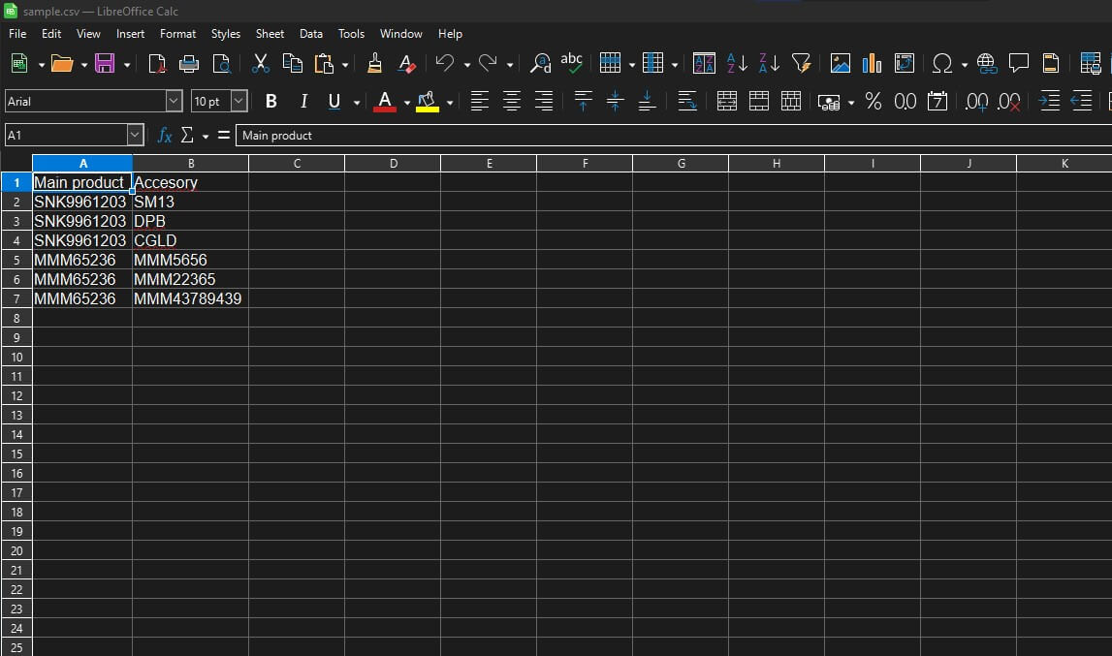Click the Merge and Center Cells icon
The image size is (1112, 656).
coord(727,101)
